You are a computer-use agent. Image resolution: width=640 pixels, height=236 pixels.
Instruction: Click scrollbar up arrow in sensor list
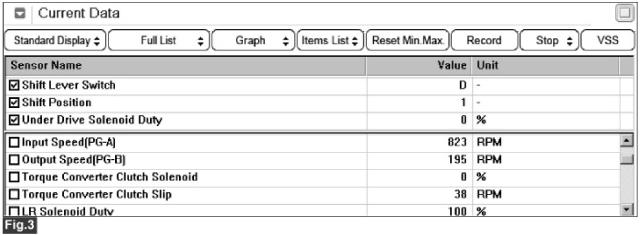[x=626, y=141]
